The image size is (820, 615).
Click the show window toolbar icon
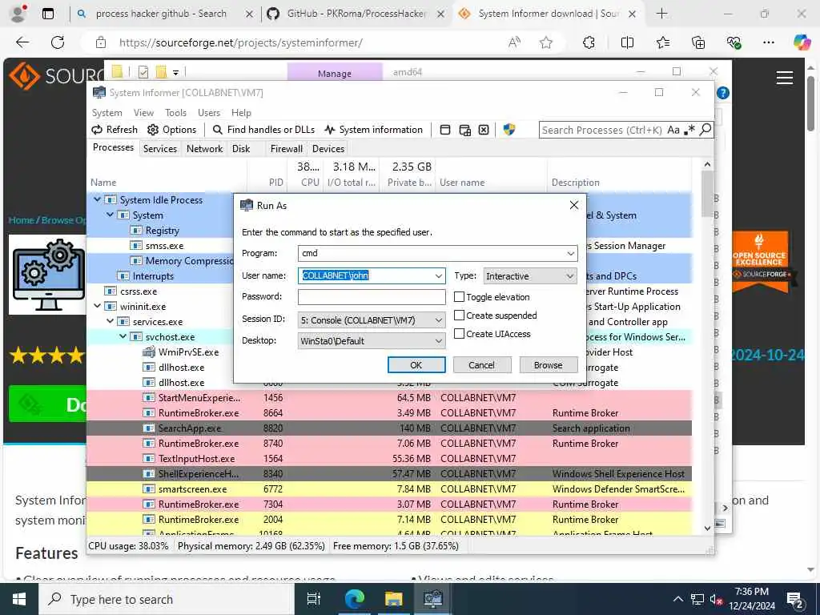[x=445, y=130]
